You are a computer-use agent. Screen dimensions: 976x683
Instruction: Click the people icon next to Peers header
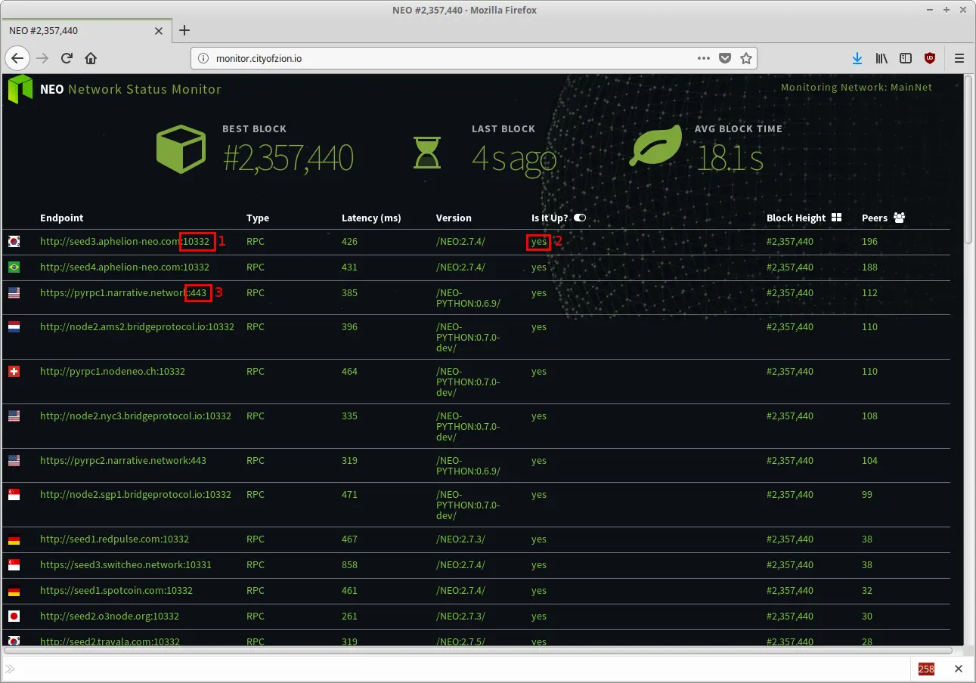point(899,217)
